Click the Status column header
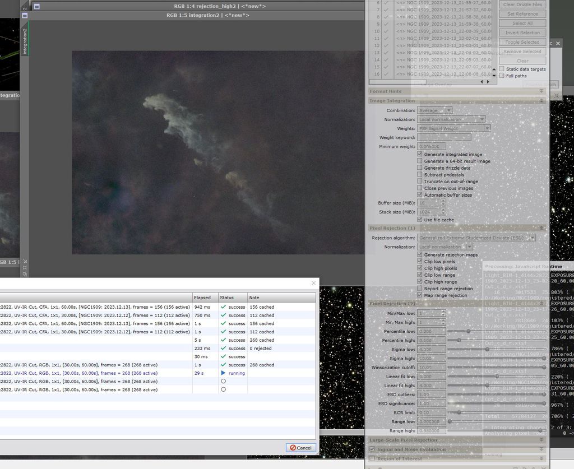This screenshot has width=574, height=469. (233, 298)
